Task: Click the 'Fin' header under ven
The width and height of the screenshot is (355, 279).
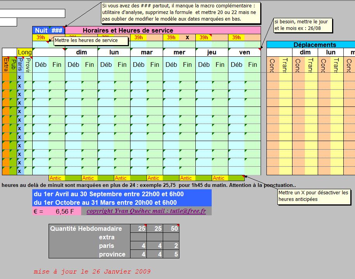Action: pos(252,65)
